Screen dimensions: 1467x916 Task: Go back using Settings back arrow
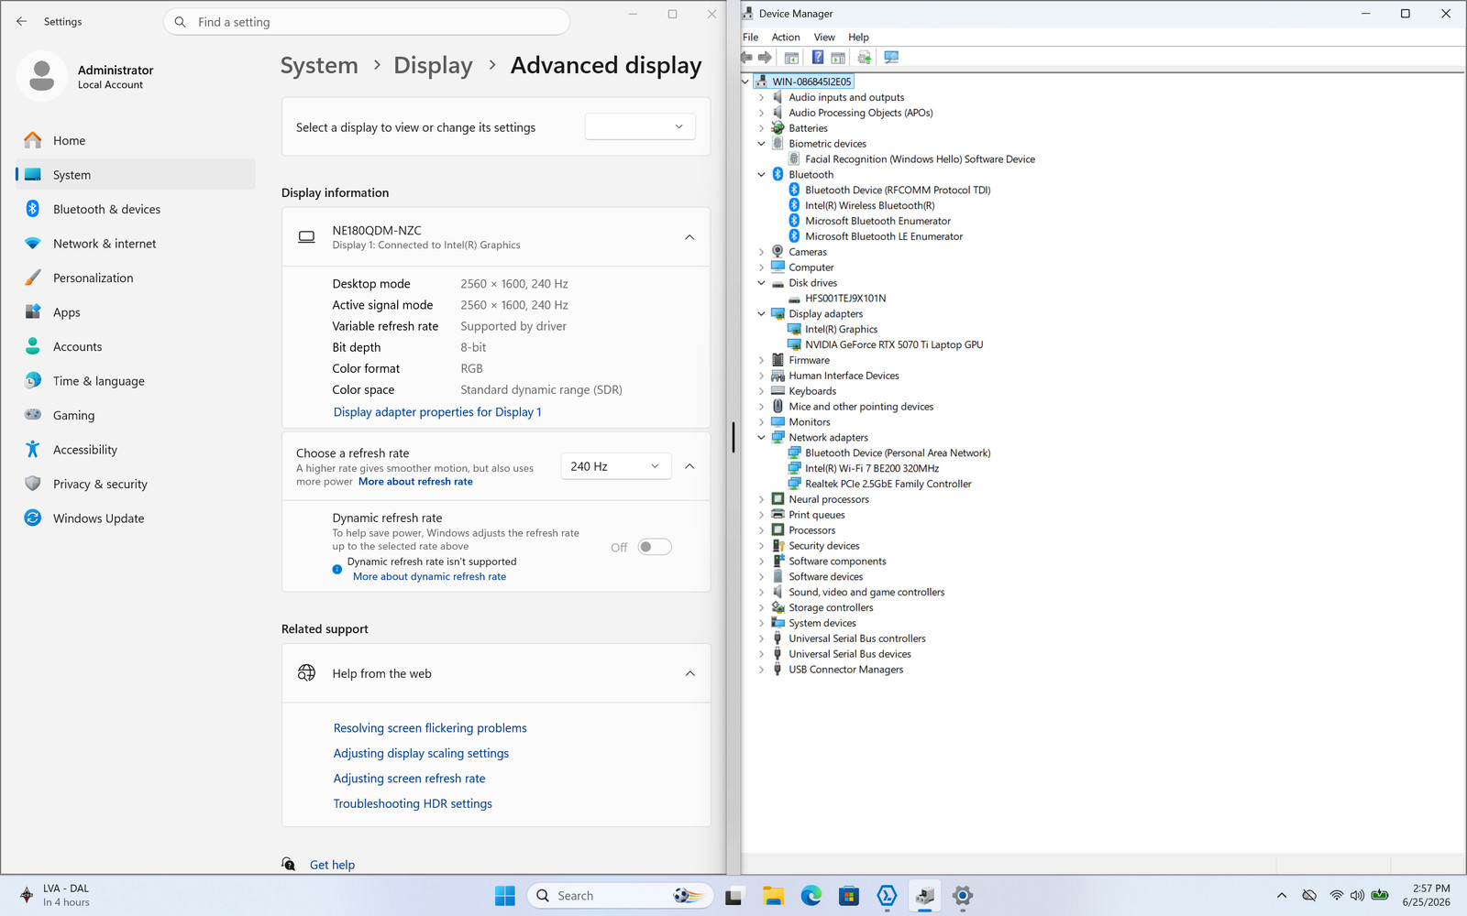22,21
